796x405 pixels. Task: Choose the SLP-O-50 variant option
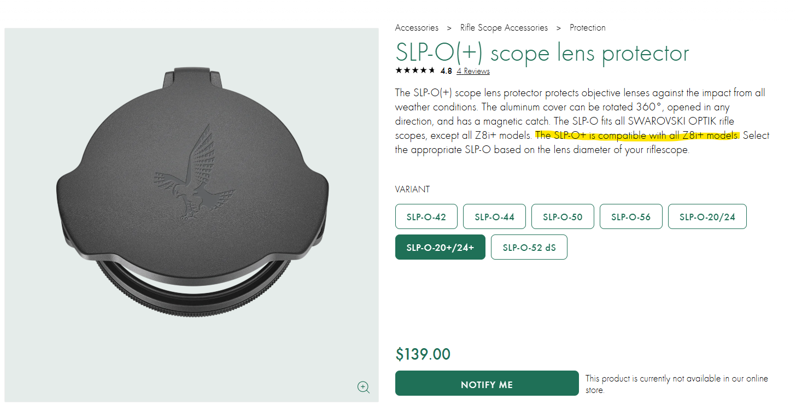pyautogui.click(x=563, y=217)
